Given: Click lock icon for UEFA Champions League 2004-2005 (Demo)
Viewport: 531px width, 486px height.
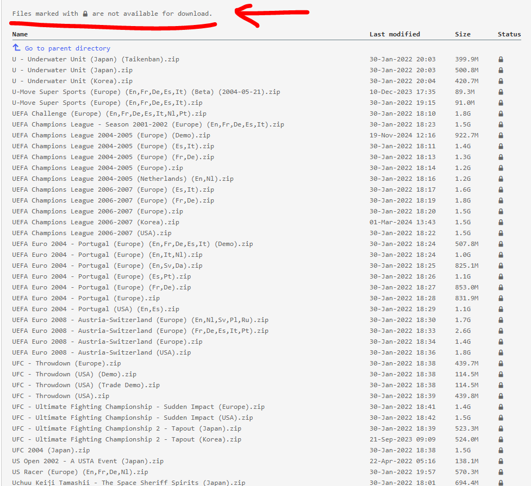Looking at the screenshot, I should (501, 135).
